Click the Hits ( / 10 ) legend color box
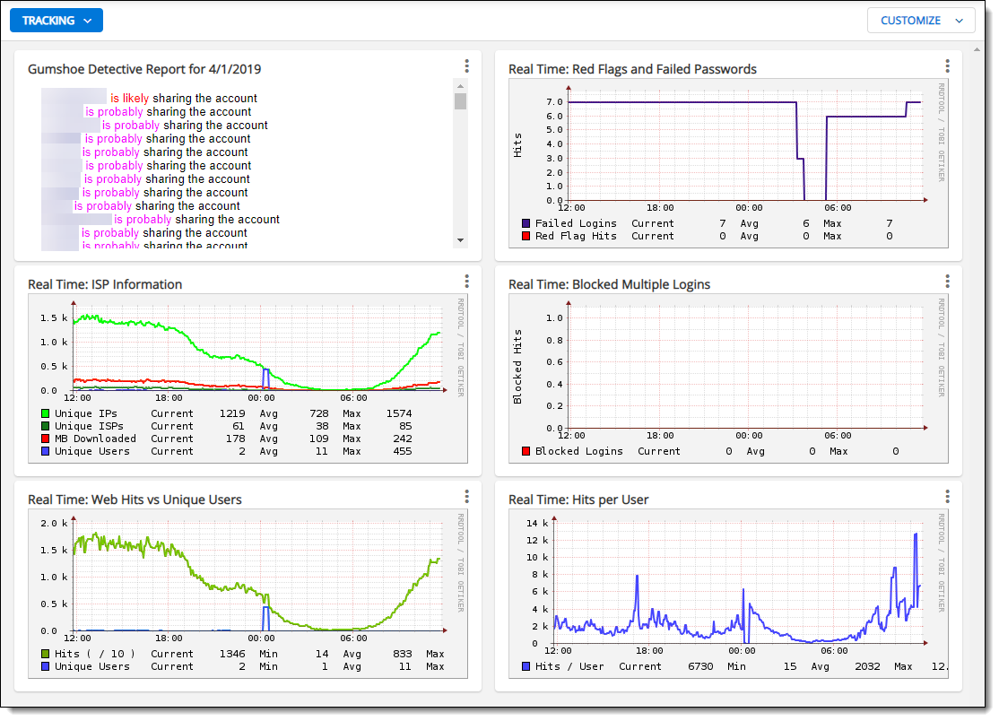Screen dimensions: 999x721 [45, 654]
